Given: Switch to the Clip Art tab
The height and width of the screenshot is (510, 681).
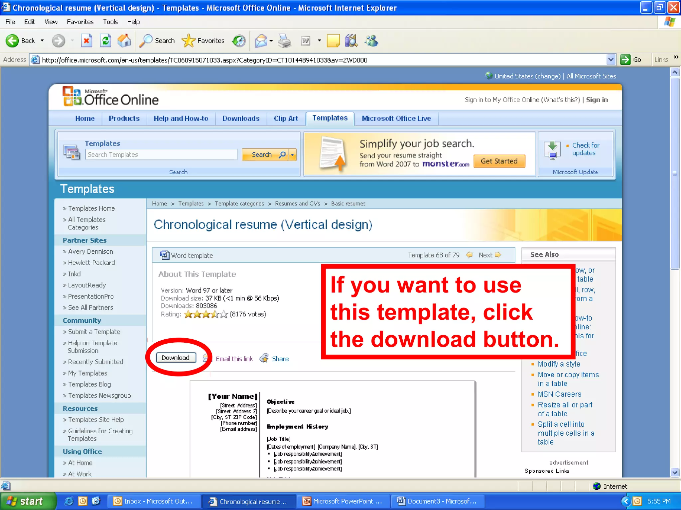Looking at the screenshot, I should click(x=286, y=119).
